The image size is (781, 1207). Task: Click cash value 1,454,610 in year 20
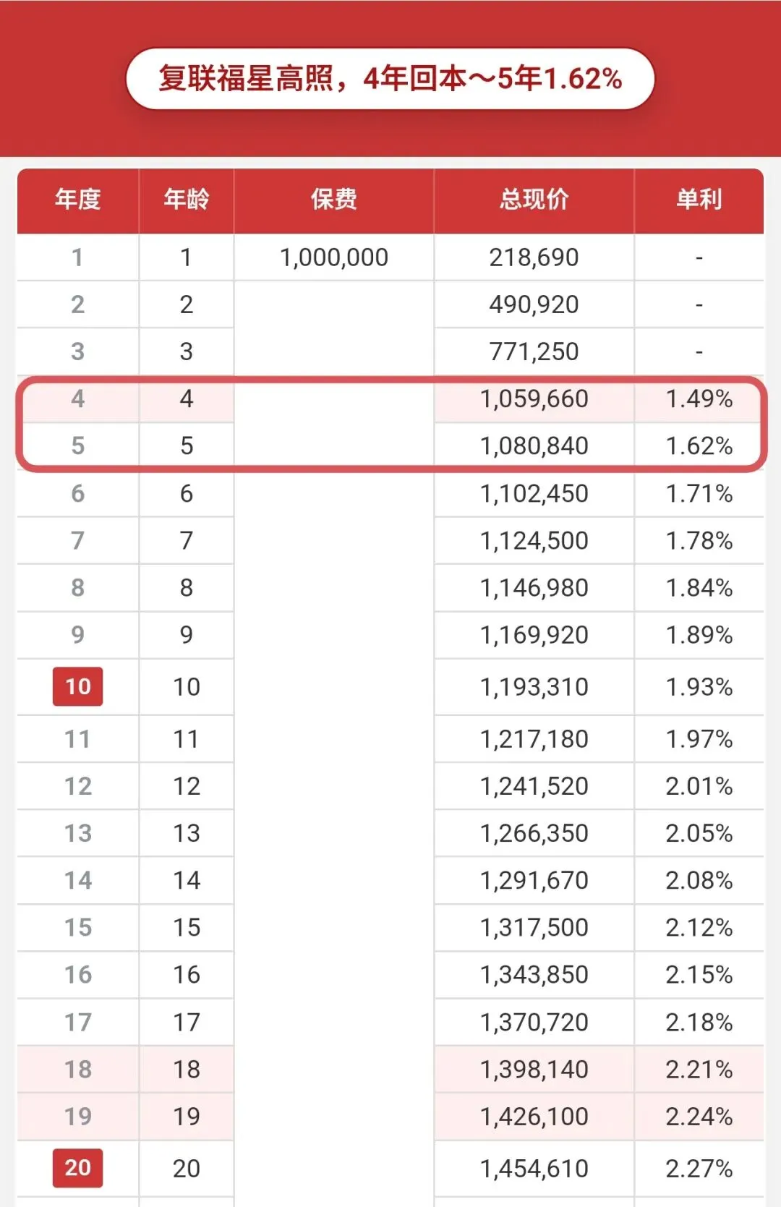pos(534,1168)
